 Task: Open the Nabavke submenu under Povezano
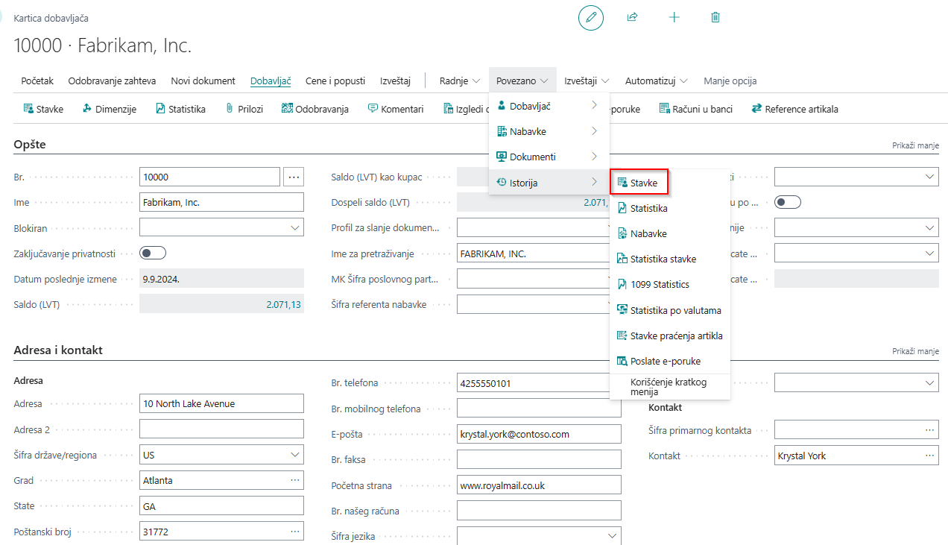[548, 132]
